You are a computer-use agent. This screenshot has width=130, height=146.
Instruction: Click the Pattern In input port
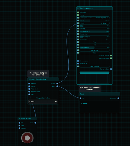78,64
